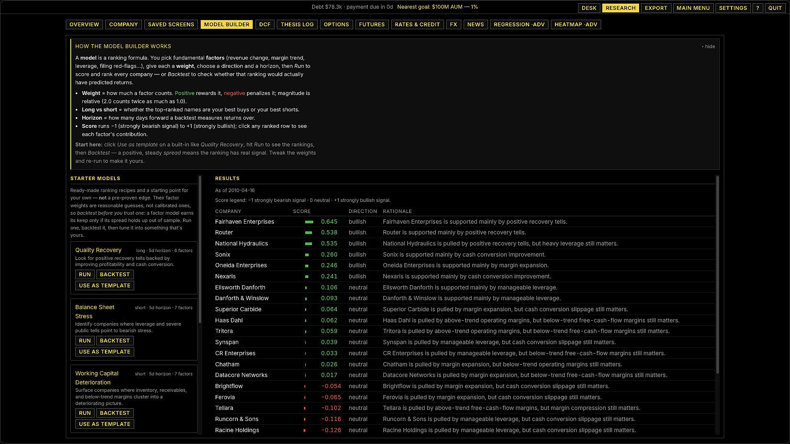Open the HEATMAP ADV tab
Image resolution: width=790 pixels, height=444 pixels.
point(576,25)
